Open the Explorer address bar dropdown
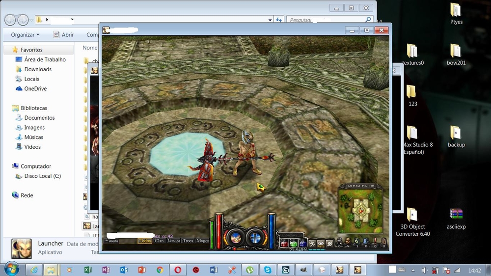Screen dimensions: 491x276 (270, 20)
